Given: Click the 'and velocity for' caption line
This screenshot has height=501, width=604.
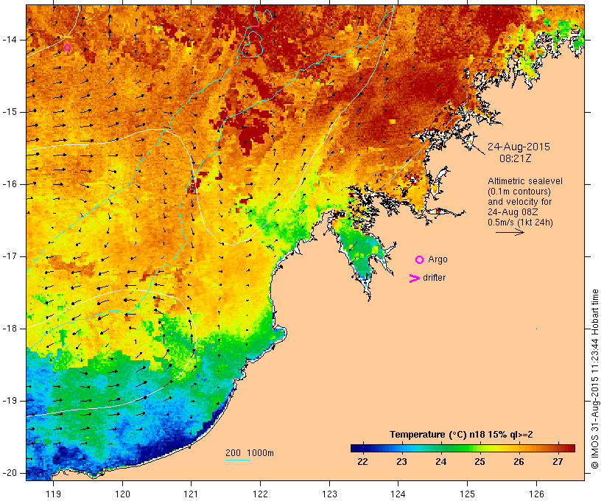Looking at the screenshot, I should pyautogui.click(x=519, y=202).
